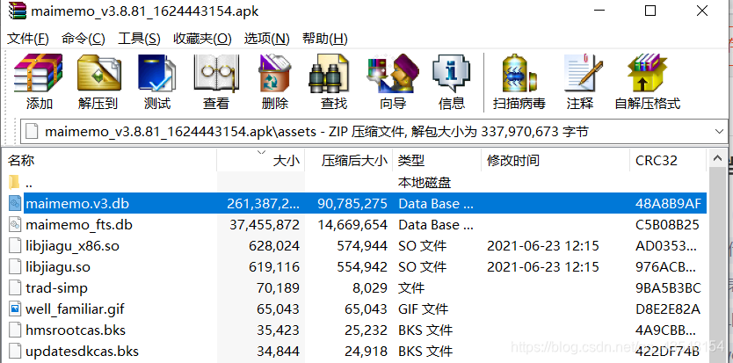Open the Help (帮助) menu
This screenshot has height=363, width=733.
(x=325, y=39)
